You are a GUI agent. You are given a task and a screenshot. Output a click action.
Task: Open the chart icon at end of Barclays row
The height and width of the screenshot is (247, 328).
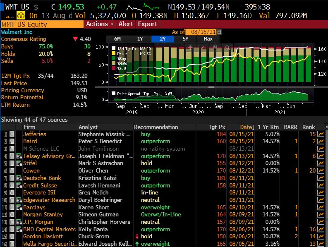(x=321, y=207)
